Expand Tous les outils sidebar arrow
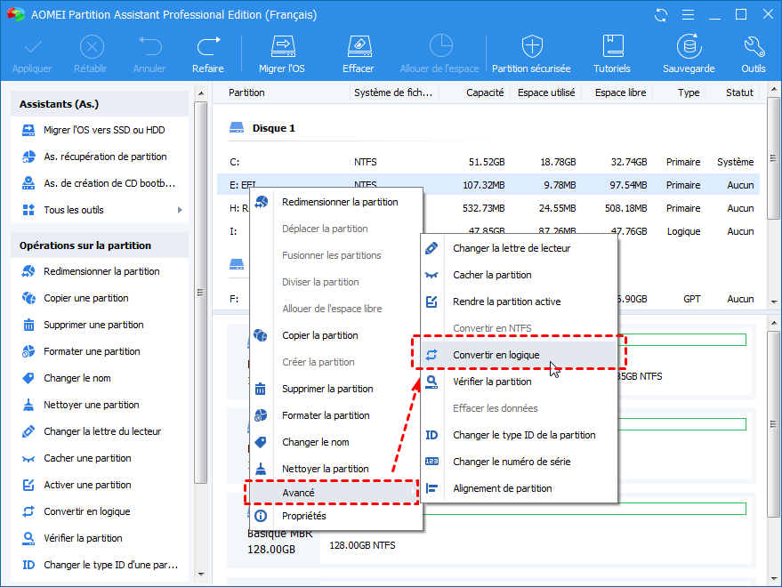 point(181,210)
